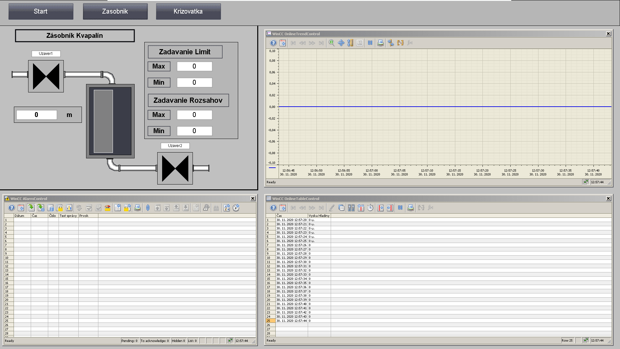Select row 25 in the Vyska Hladiny table
Image resolution: width=620 pixels, height=349 pixels.
coord(291,321)
